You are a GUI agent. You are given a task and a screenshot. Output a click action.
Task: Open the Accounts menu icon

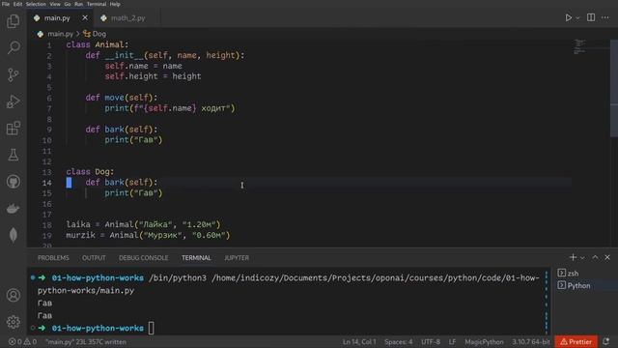(13, 295)
